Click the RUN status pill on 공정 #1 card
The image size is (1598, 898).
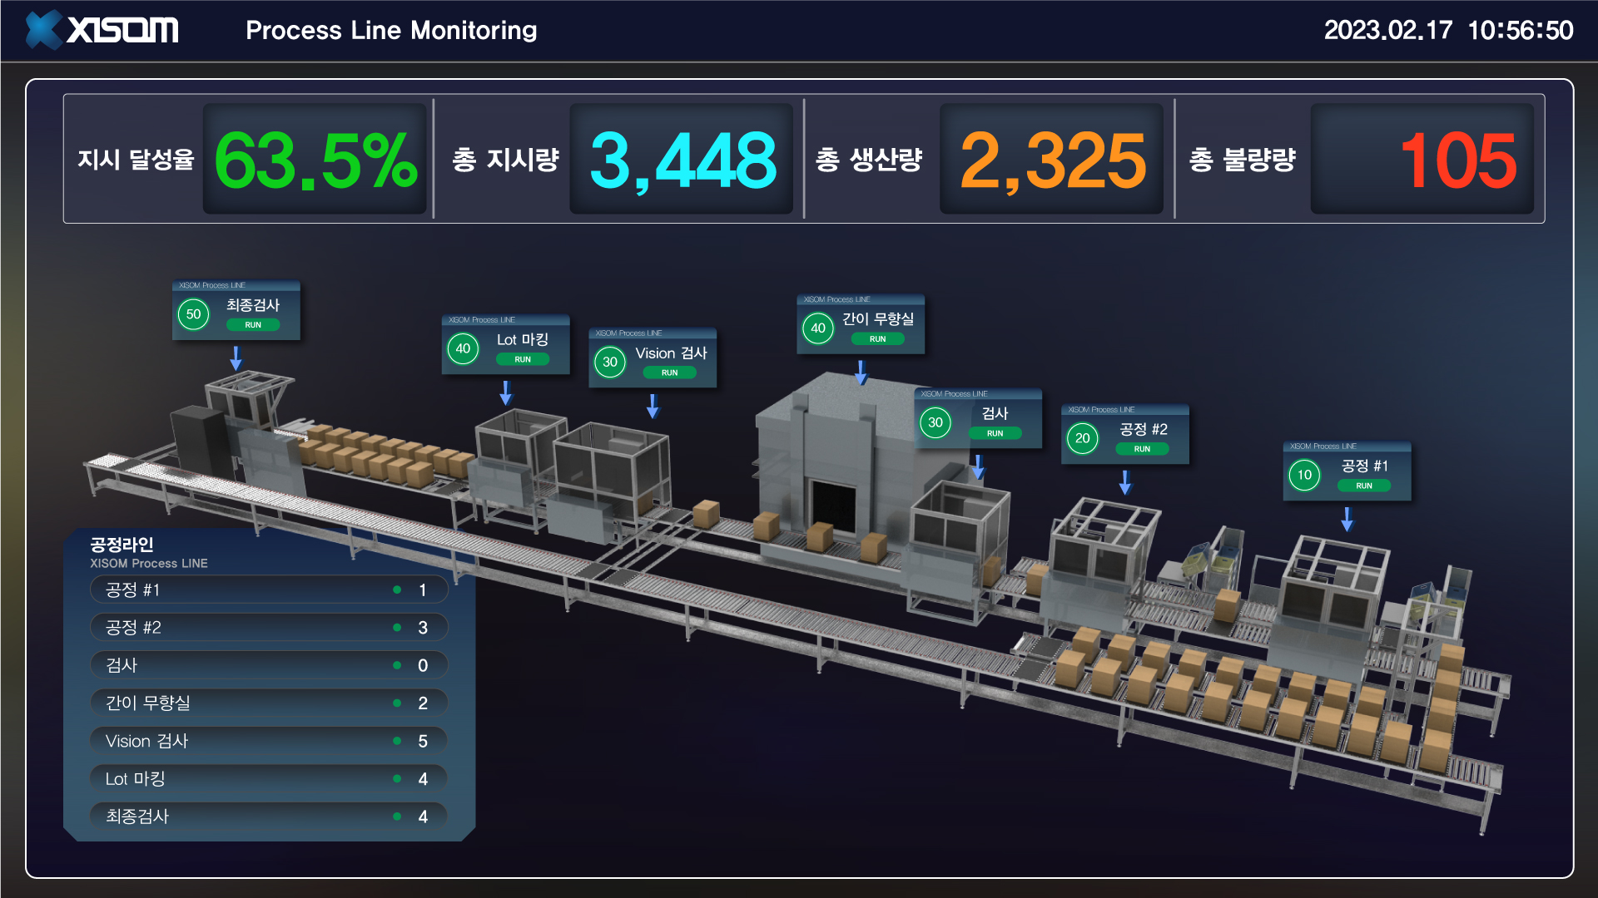[x=1363, y=486]
